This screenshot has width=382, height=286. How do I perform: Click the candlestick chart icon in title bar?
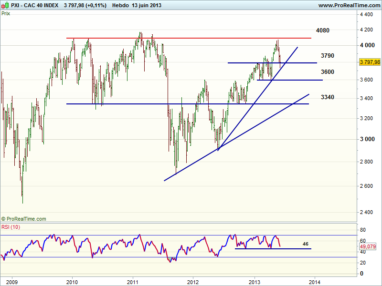coord(5,5)
